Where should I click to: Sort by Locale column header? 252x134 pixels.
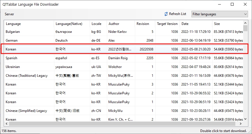click(x=98, y=24)
